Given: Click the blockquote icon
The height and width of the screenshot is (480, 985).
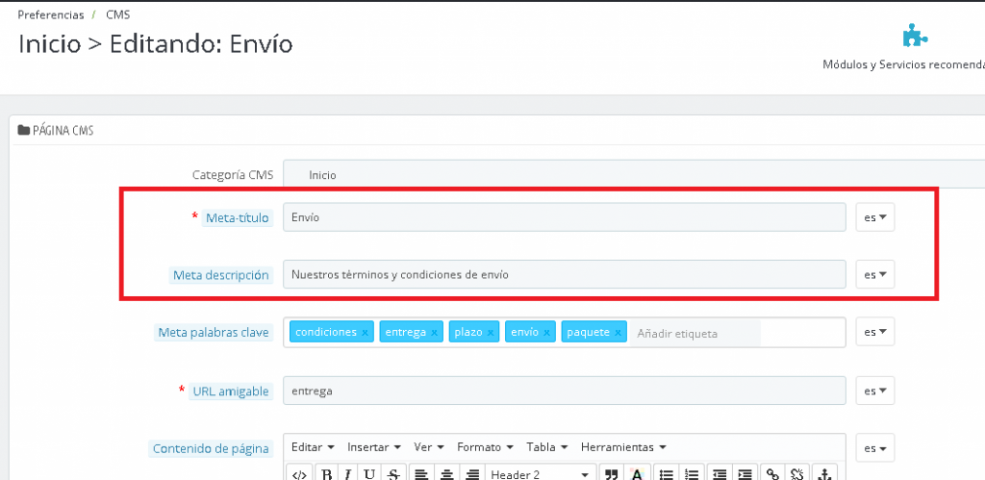Looking at the screenshot, I should coord(610,473).
